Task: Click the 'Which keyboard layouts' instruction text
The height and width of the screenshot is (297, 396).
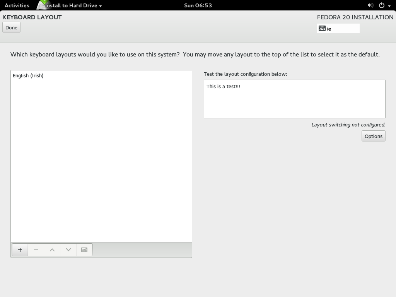Action: [195, 55]
